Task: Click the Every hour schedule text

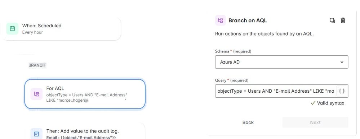Action: [32, 32]
